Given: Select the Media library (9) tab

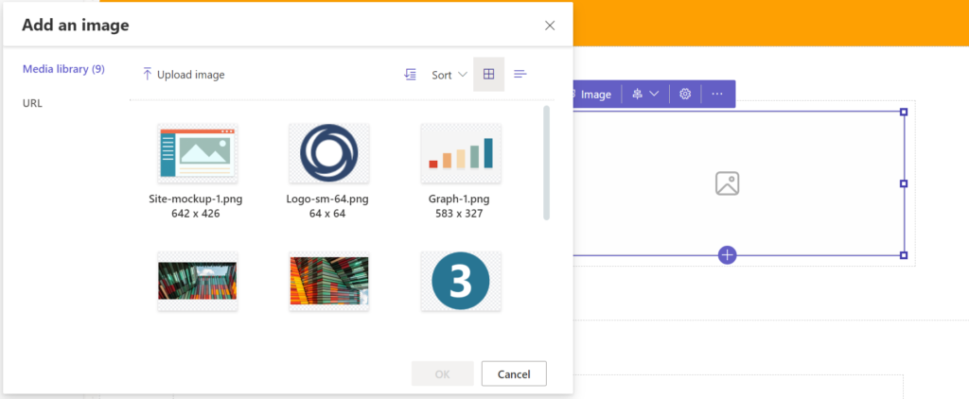Looking at the screenshot, I should tap(63, 69).
